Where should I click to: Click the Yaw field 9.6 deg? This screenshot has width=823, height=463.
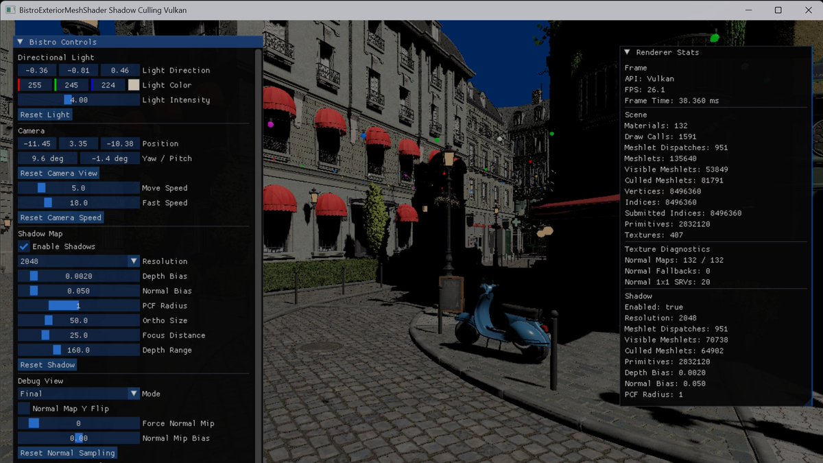coord(47,158)
